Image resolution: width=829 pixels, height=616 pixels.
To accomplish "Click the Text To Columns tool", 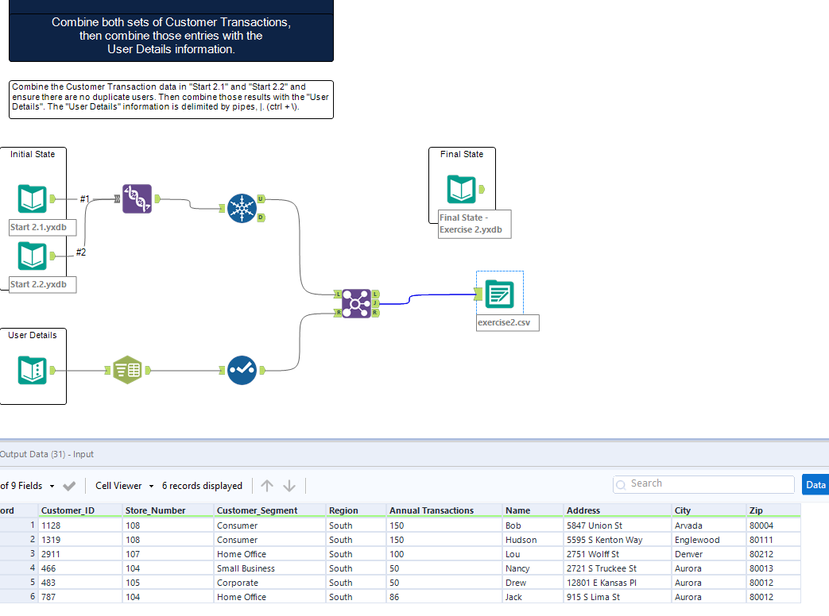I will [127, 369].
